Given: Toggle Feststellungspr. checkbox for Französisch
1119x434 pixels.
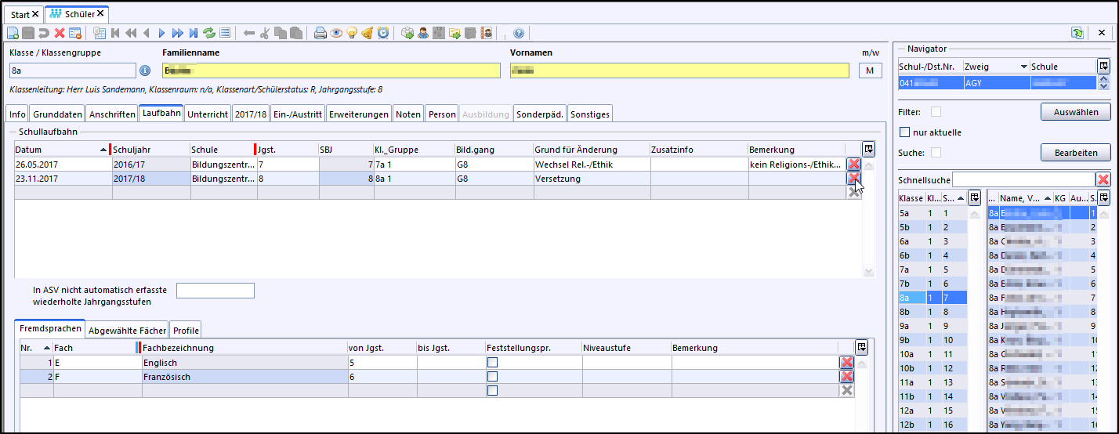Looking at the screenshot, I should [492, 377].
